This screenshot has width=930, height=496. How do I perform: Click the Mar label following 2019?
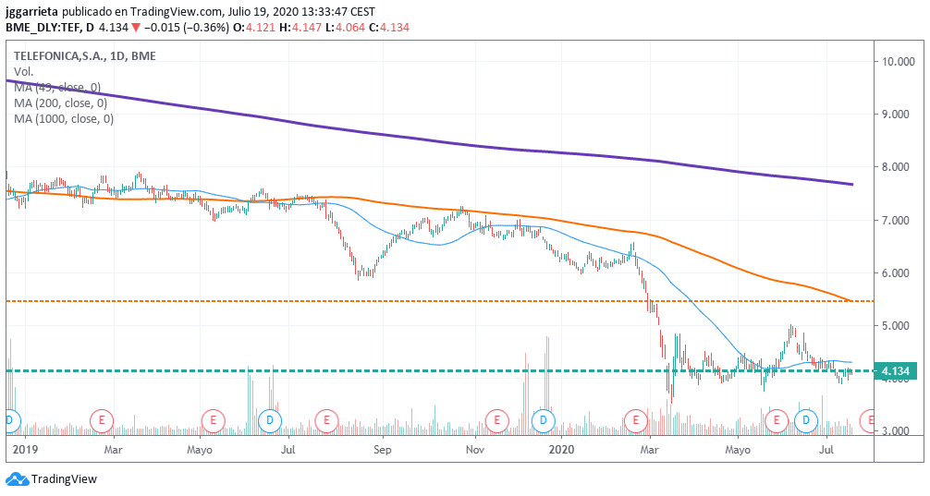point(114,450)
